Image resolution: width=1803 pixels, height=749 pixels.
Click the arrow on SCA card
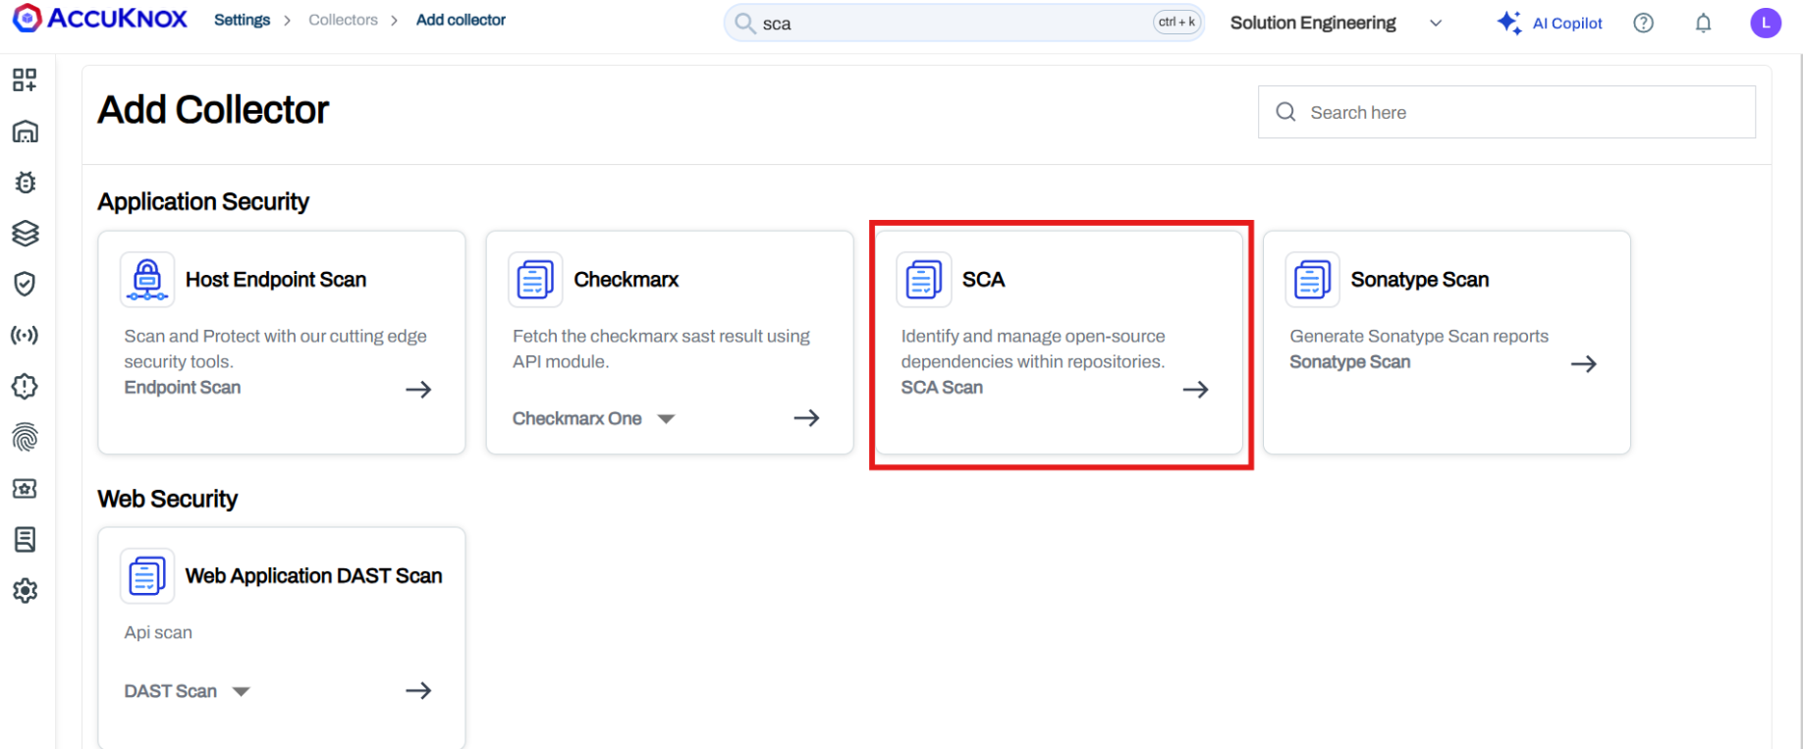coord(1195,390)
